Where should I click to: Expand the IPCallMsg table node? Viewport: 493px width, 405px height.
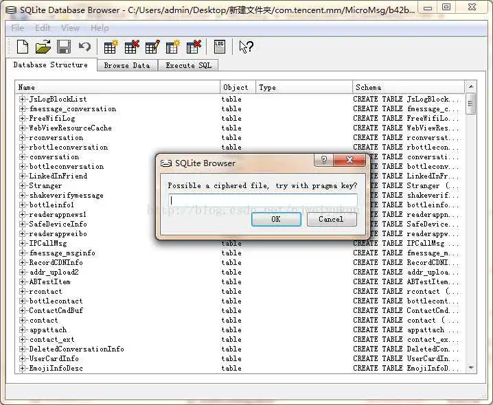(x=22, y=244)
